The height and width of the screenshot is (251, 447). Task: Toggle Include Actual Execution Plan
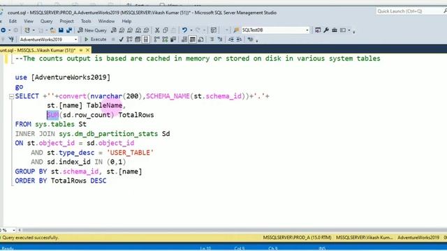click(156, 40)
